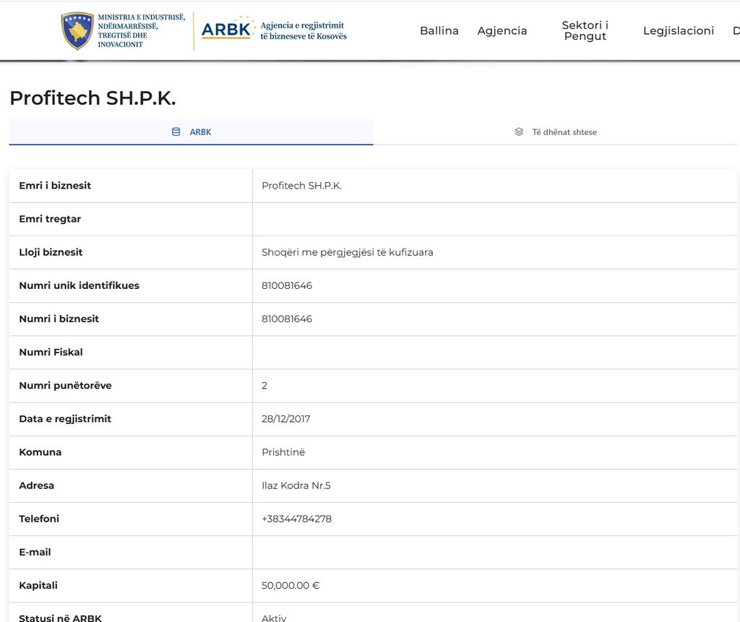Select the Numri Fiskal label
This screenshot has width=740, height=622.
click(51, 352)
